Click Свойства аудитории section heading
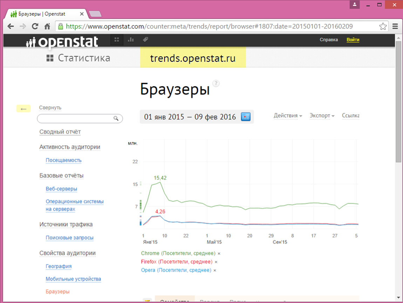 coord(67,253)
